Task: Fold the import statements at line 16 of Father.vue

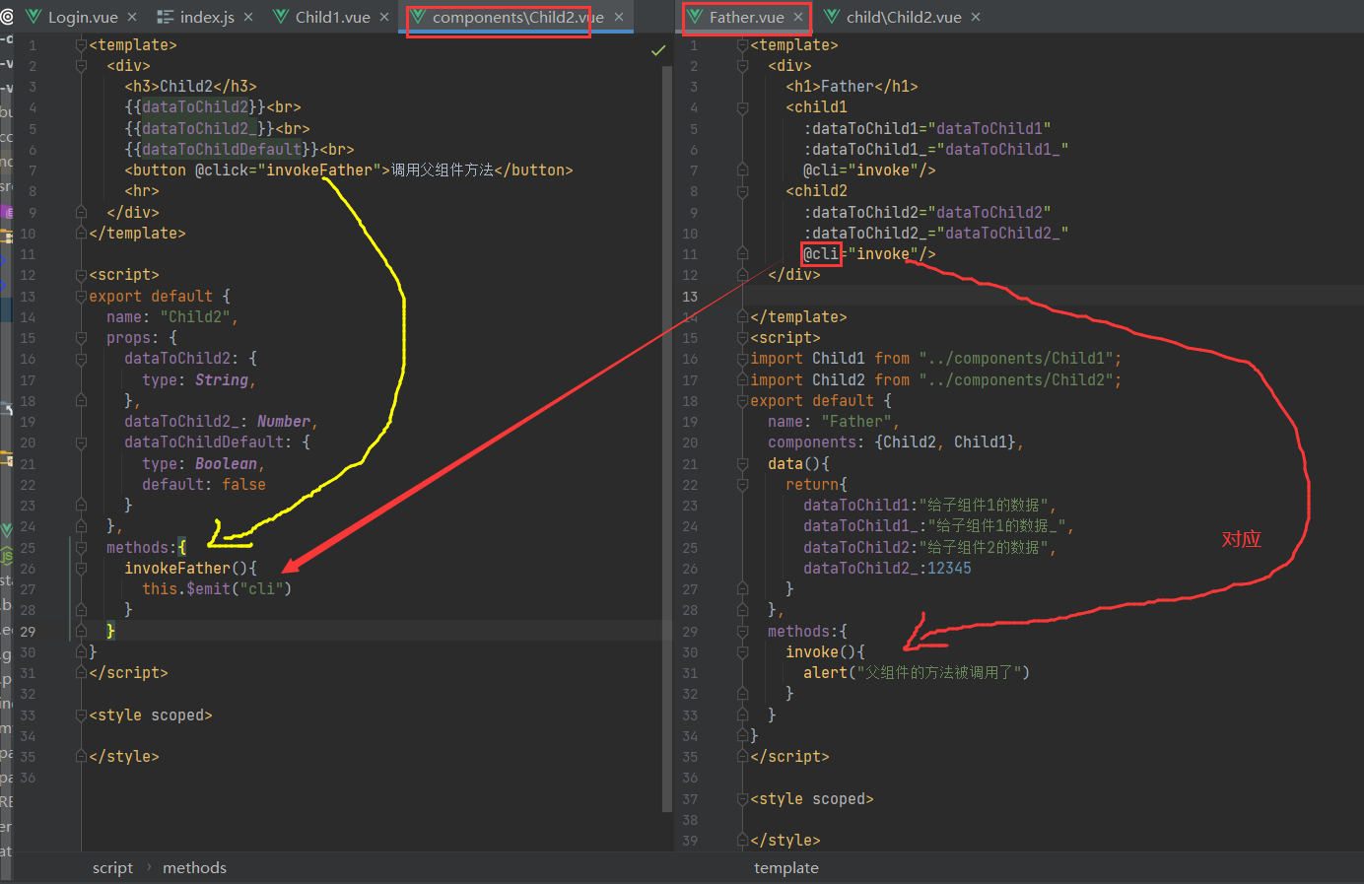Action: [x=743, y=359]
